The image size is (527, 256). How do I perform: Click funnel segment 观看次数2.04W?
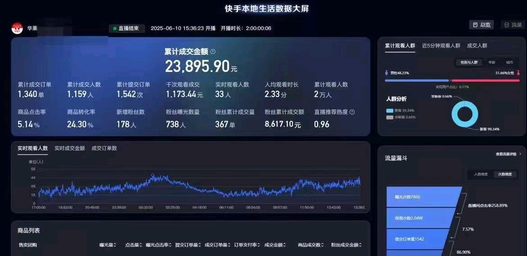(x=421, y=218)
